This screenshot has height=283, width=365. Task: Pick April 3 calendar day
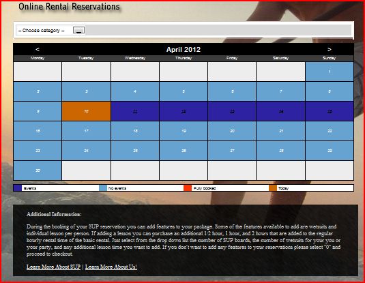pos(87,91)
